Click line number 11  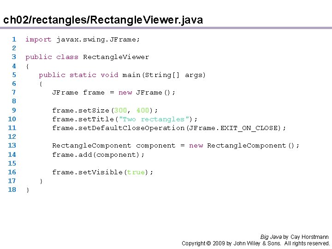click(12, 128)
